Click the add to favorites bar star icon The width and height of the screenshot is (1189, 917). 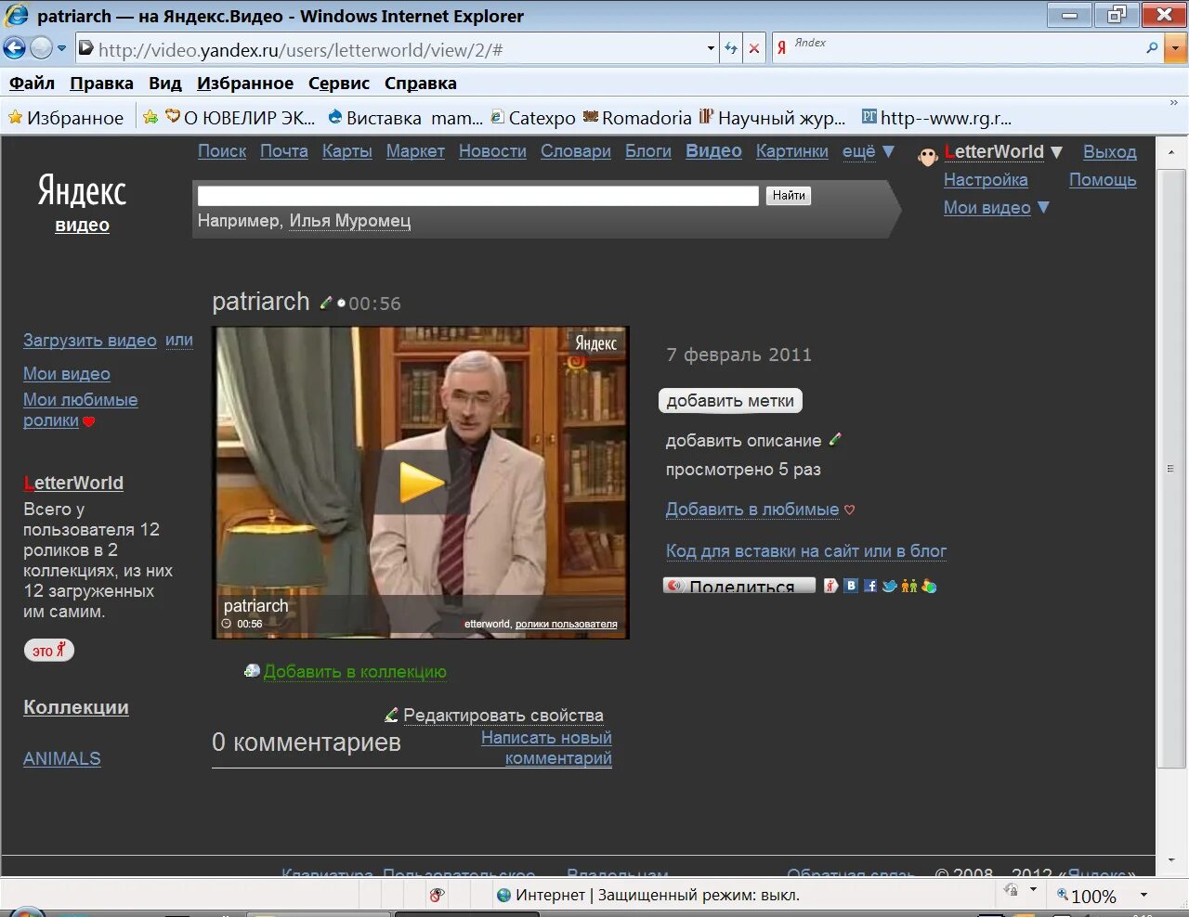[x=150, y=118]
